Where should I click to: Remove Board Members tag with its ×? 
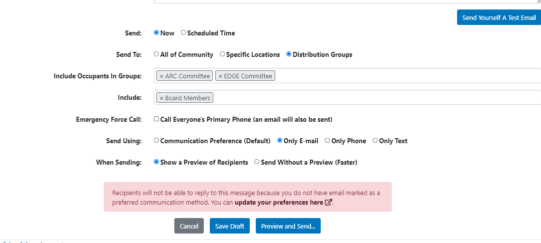pos(161,98)
